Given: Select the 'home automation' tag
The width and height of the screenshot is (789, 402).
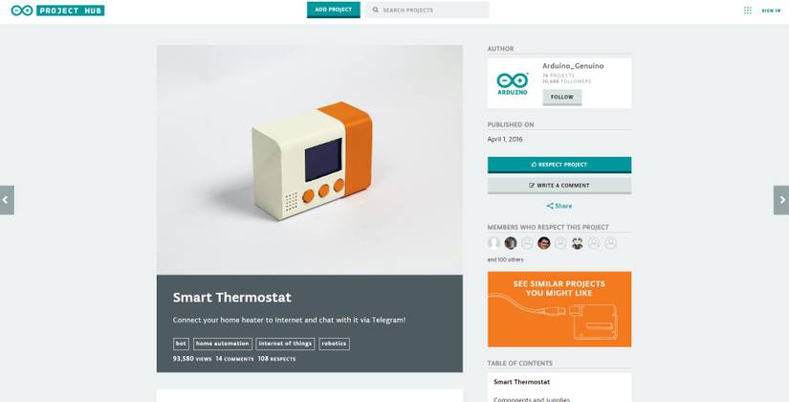Looking at the screenshot, I should (223, 344).
